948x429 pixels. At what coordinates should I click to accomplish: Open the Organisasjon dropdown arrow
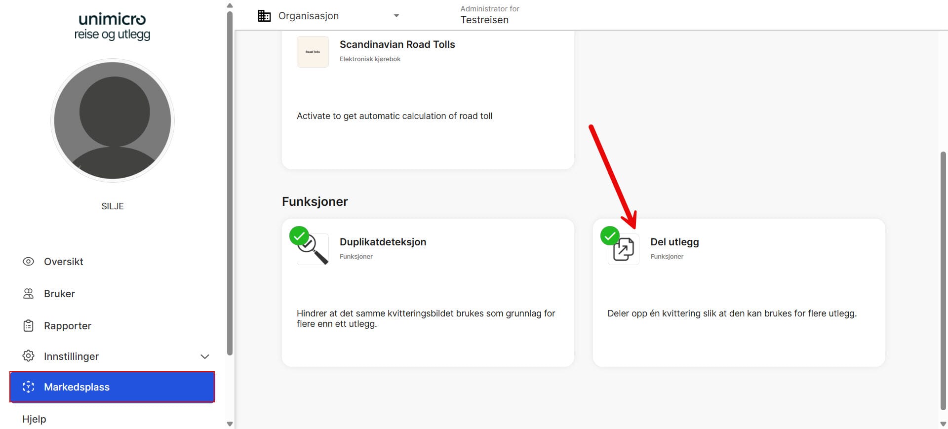[x=396, y=16]
